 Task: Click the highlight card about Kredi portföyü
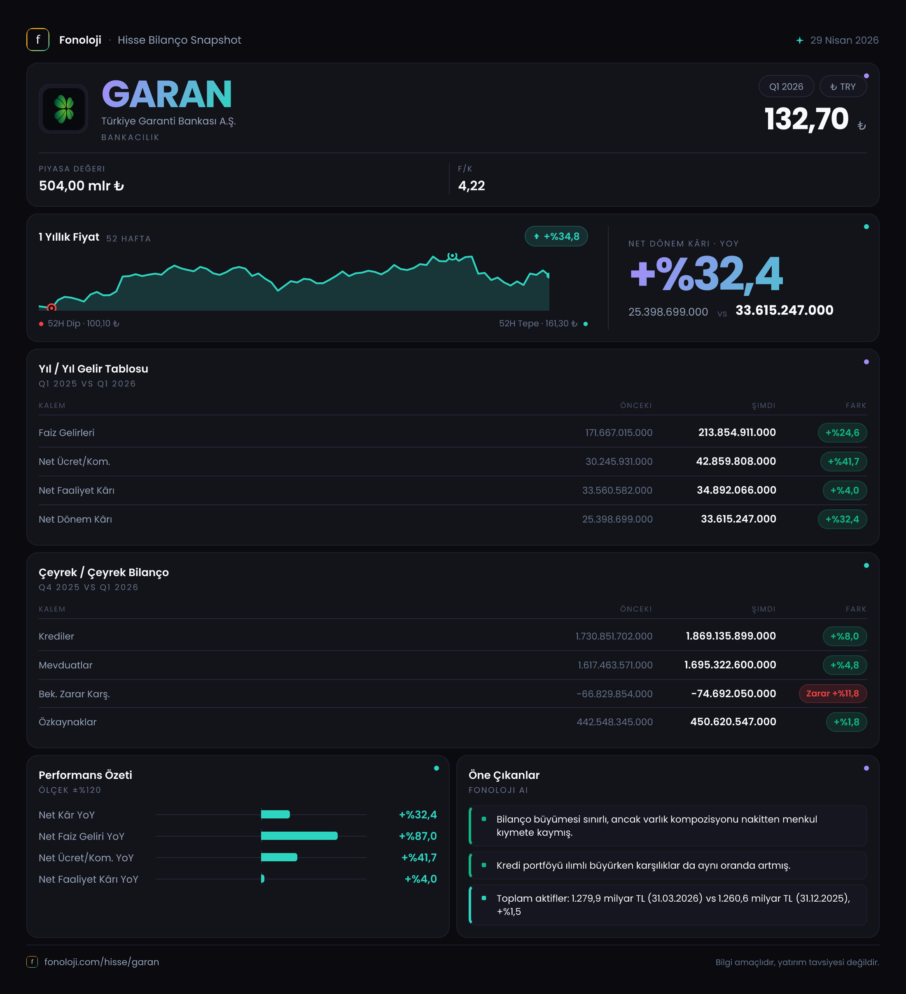click(668, 865)
